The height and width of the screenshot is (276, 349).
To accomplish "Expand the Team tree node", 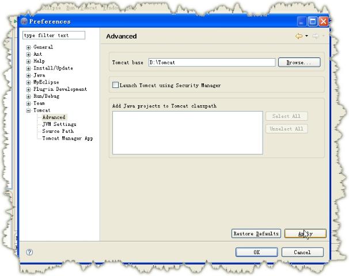I will tap(28, 103).
